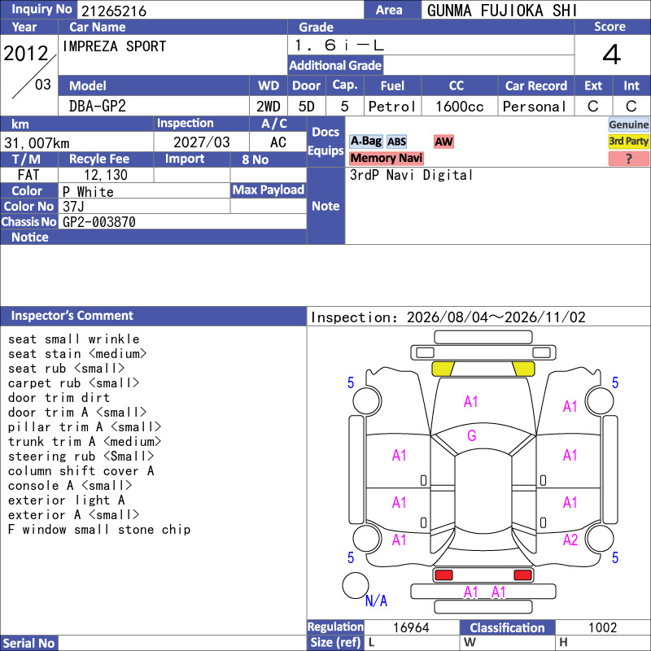This screenshot has width=651, height=651.
Task: Click comment door trim dirt
Action: tap(59, 398)
